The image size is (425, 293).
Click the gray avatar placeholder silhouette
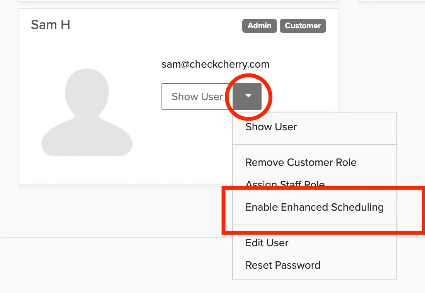87,112
